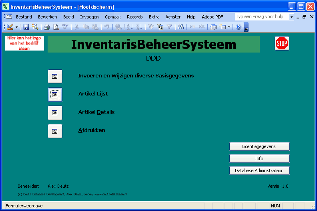Screen dimensions: 317x211
Task: Open the help question box dropdown arrow
Action: coord(291,17)
